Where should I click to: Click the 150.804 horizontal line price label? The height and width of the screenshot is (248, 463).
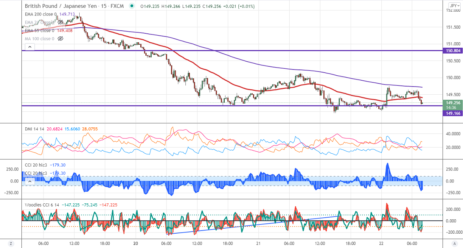point(453,51)
